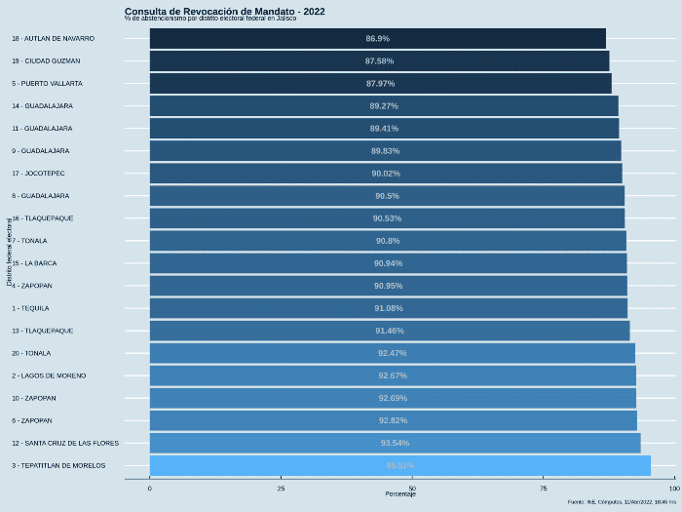
Task: Click the 90.8% Tonala bar
Action: 387,241
